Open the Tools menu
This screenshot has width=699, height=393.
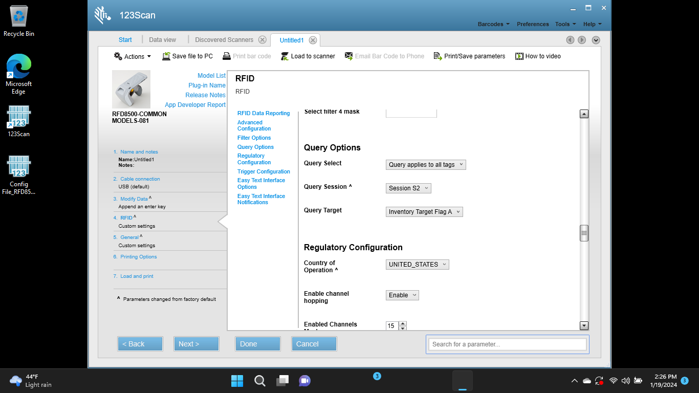point(565,24)
